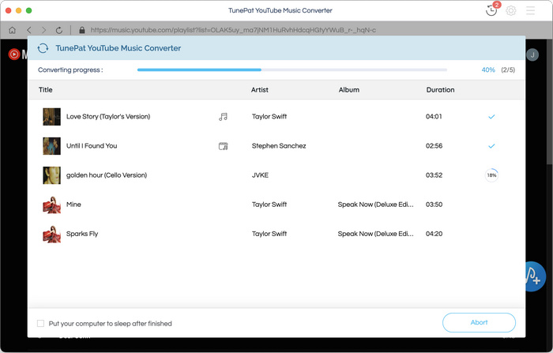Navigate forward with the right arrow
The height and width of the screenshot is (353, 553).
[43, 30]
